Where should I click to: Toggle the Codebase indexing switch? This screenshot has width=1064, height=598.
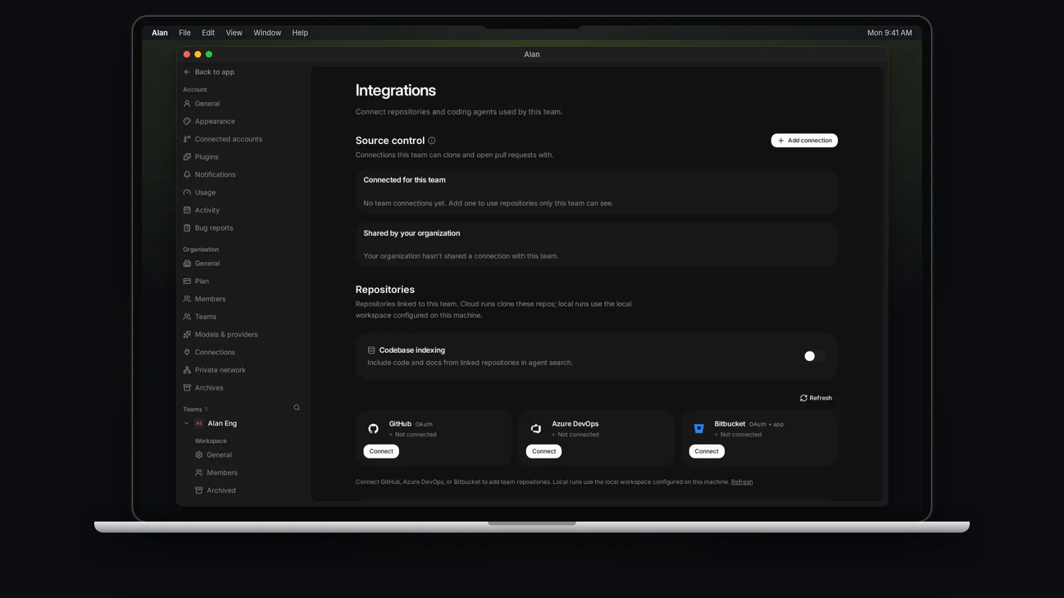[x=814, y=356]
